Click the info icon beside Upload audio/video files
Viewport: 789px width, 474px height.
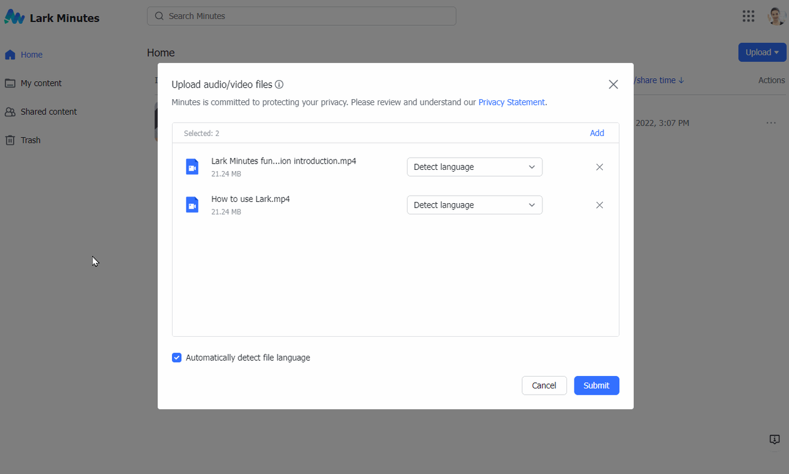point(279,85)
